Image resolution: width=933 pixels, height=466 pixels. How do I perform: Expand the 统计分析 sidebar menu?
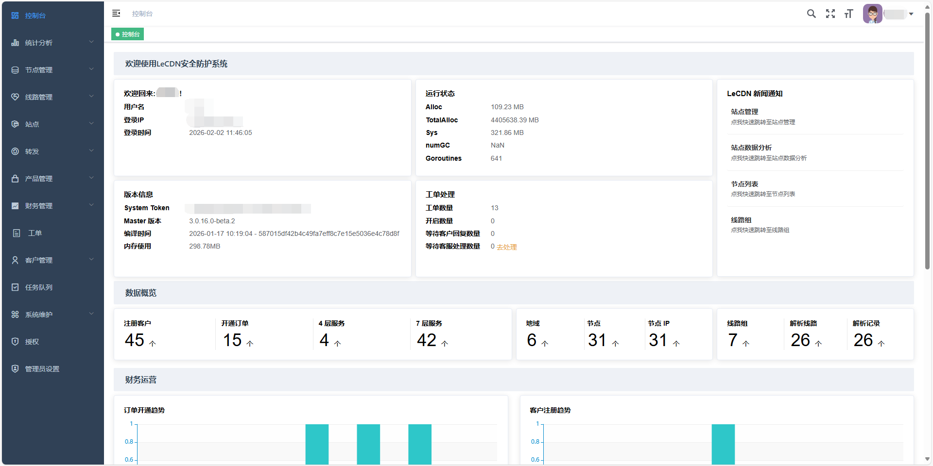[52, 43]
